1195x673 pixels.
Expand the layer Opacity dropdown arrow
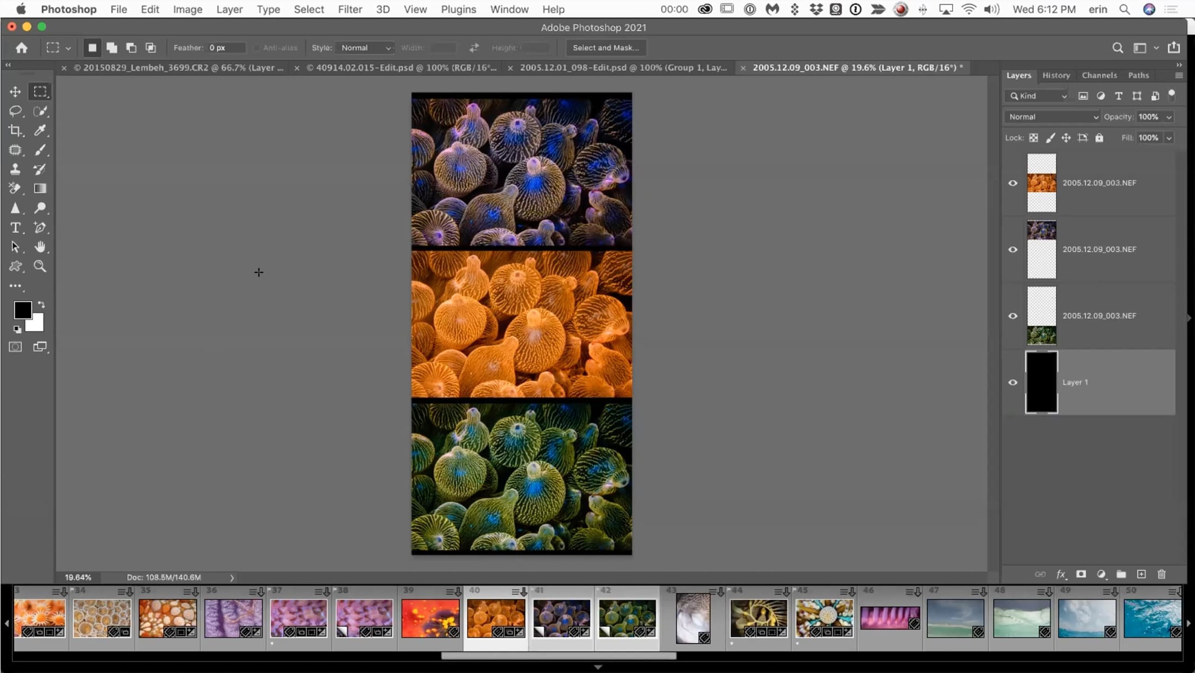1169,117
